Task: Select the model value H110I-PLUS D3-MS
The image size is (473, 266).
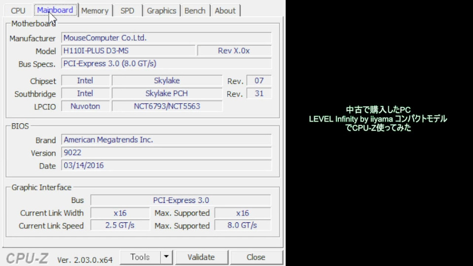Action: (129, 51)
